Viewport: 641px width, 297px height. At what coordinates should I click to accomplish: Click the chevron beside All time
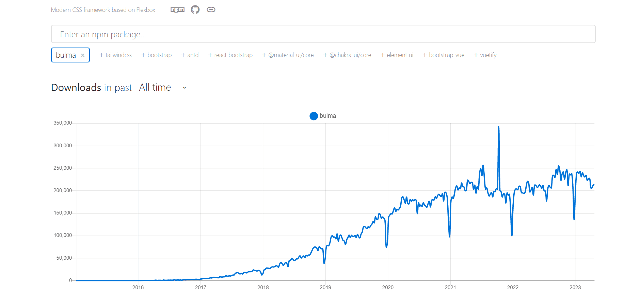[185, 88]
